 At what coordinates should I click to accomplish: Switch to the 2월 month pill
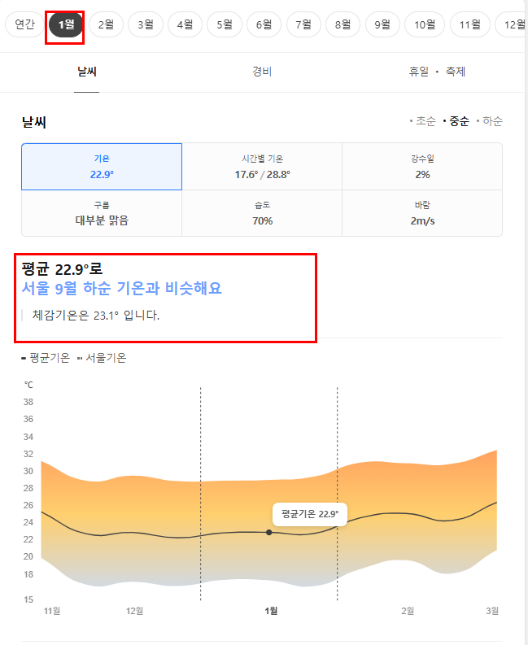[x=106, y=24]
